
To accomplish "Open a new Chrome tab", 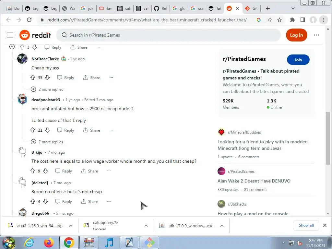I will pos(267,8).
